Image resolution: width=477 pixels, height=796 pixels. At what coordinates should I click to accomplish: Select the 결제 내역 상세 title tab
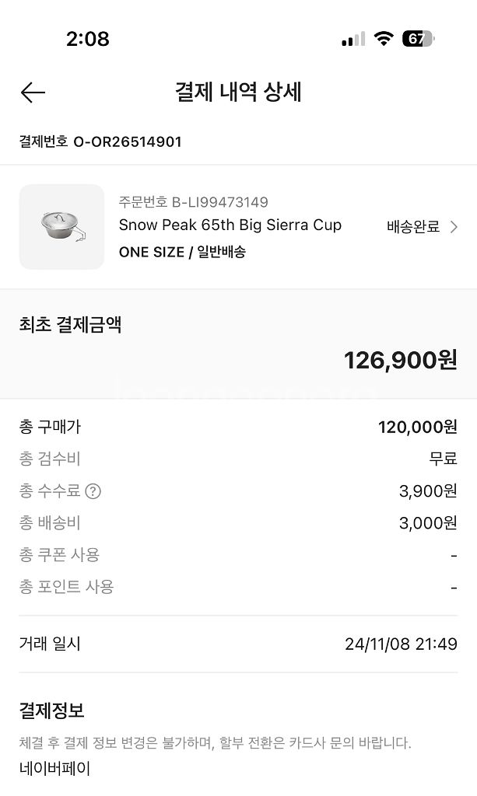click(x=237, y=93)
